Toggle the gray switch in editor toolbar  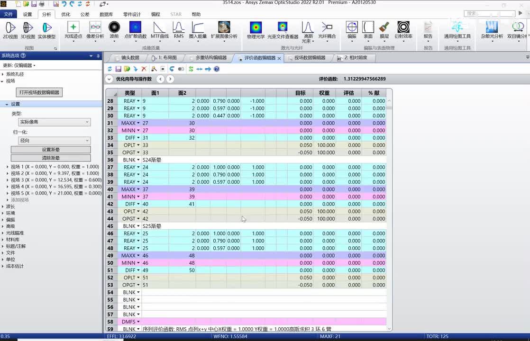click(x=181, y=69)
